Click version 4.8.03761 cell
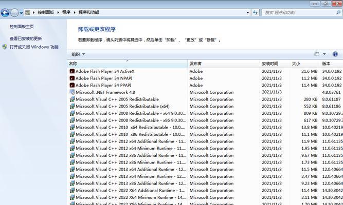The image size is (343, 205). tap(331, 92)
